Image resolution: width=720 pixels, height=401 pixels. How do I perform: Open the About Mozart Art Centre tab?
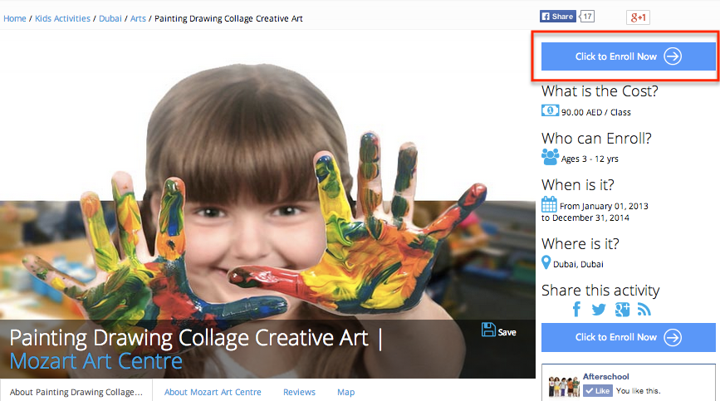click(x=213, y=392)
